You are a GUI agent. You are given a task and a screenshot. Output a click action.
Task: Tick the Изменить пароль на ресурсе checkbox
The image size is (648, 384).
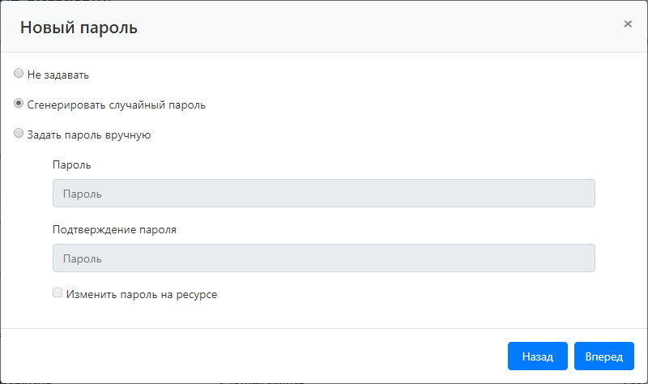point(58,293)
